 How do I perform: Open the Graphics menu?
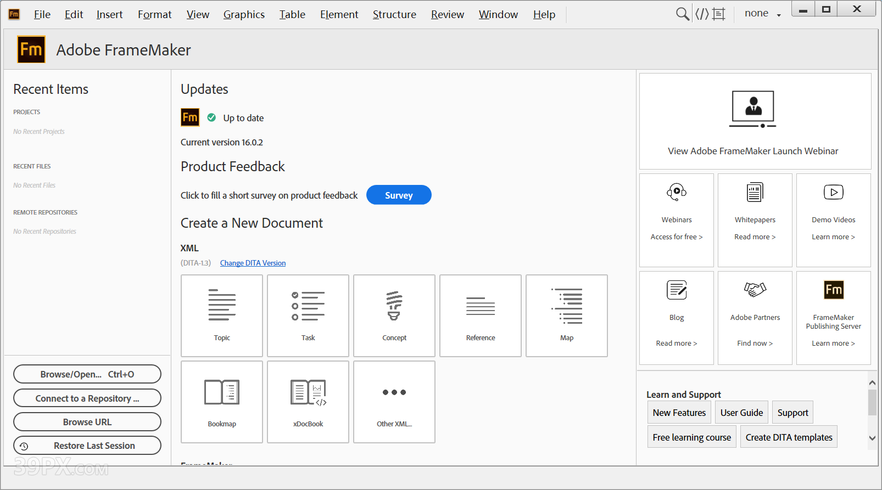coord(244,14)
